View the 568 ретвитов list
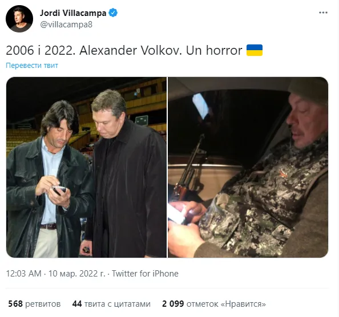The height and width of the screenshot is (317, 339). [x=34, y=304]
